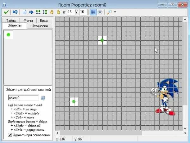Click status bar 'x: 336' readout
This screenshot has height=143, width=190.
tap(60, 139)
